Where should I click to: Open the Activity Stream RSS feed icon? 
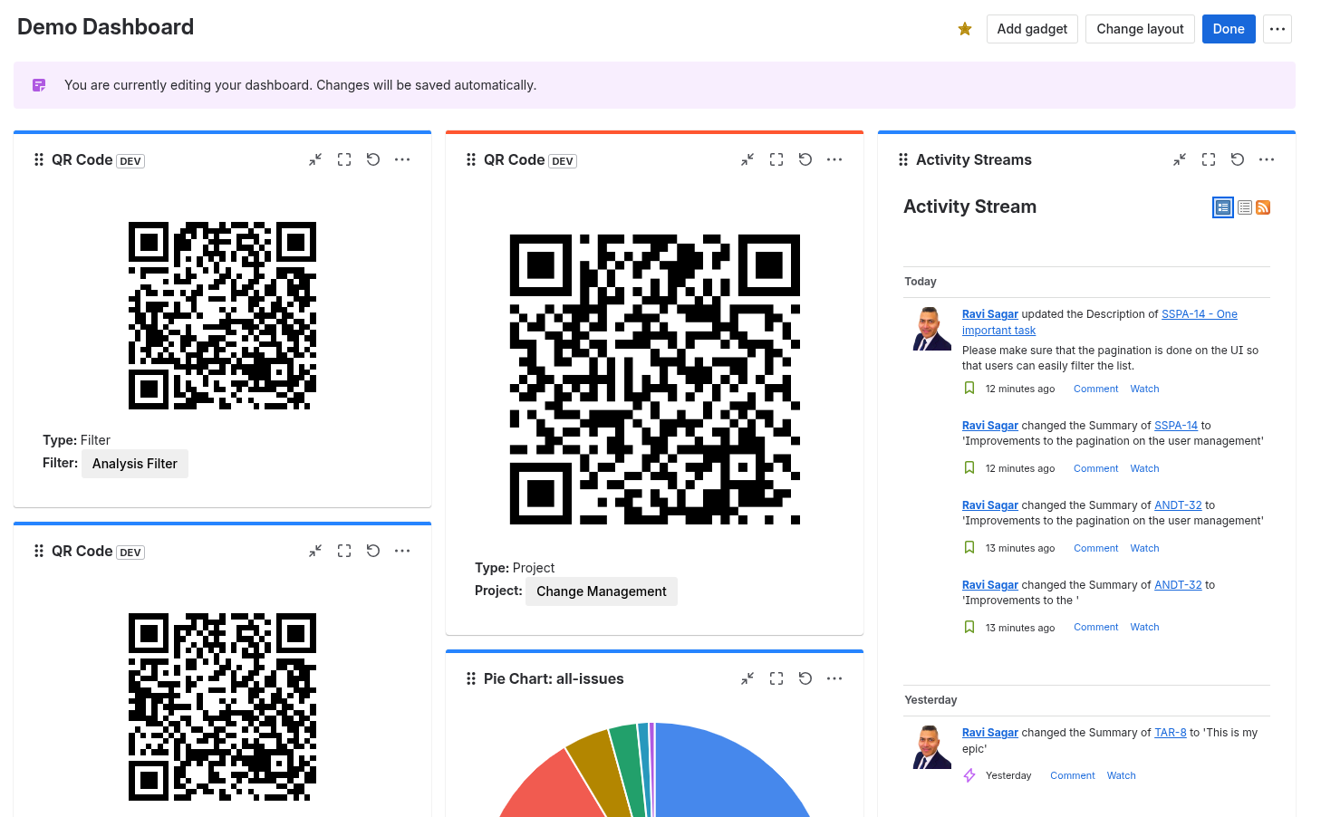(1263, 207)
